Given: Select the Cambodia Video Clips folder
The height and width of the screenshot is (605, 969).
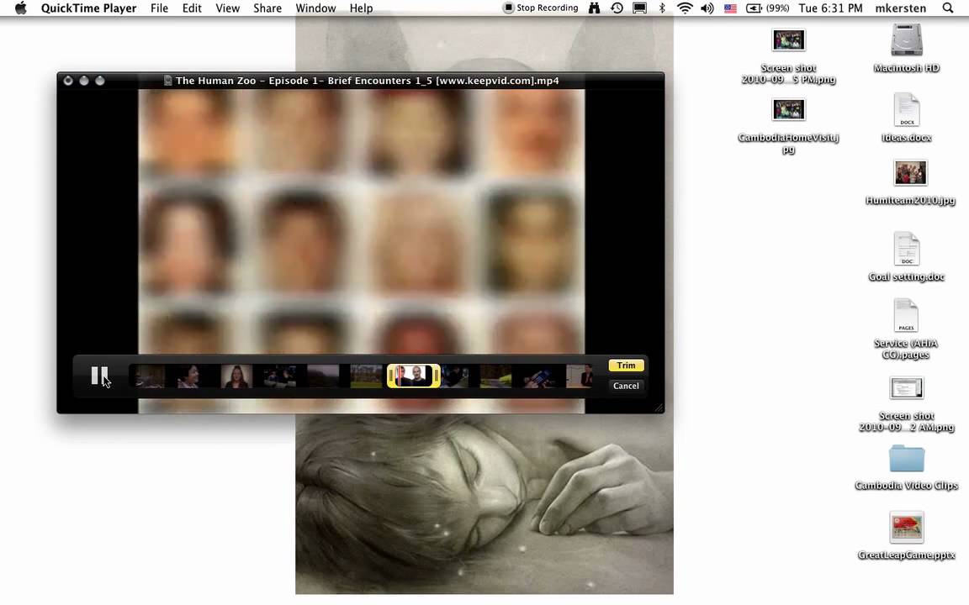Looking at the screenshot, I should (907, 459).
